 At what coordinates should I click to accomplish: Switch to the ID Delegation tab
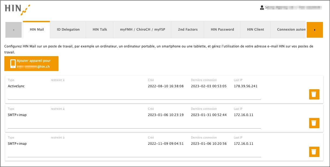click(68, 30)
